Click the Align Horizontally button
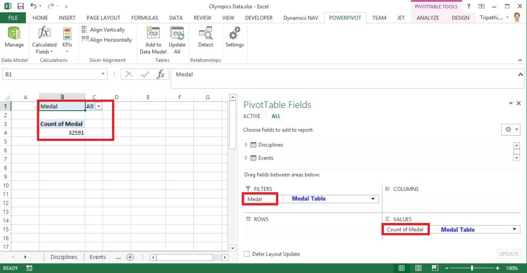 point(106,40)
